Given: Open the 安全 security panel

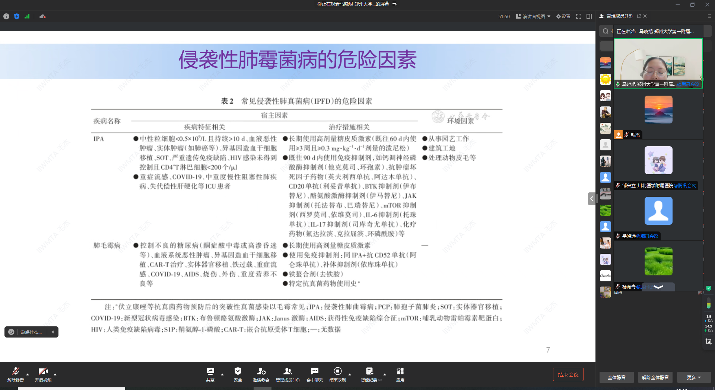Looking at the screenshot, I should tap(238, 374).
